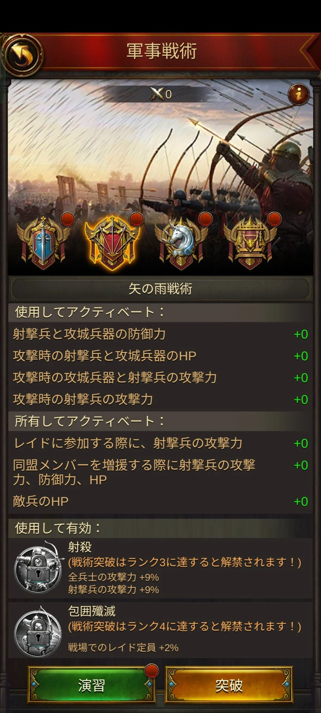
Task: Select the 攻撃時の射撃兵の攻撃力 stat row
Action: 160,400
